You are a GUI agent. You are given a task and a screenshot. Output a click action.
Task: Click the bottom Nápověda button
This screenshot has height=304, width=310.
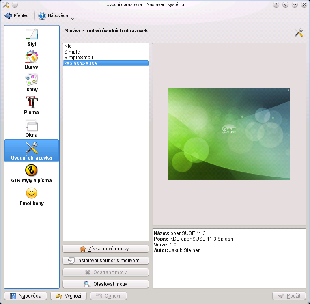pos(26,296)
